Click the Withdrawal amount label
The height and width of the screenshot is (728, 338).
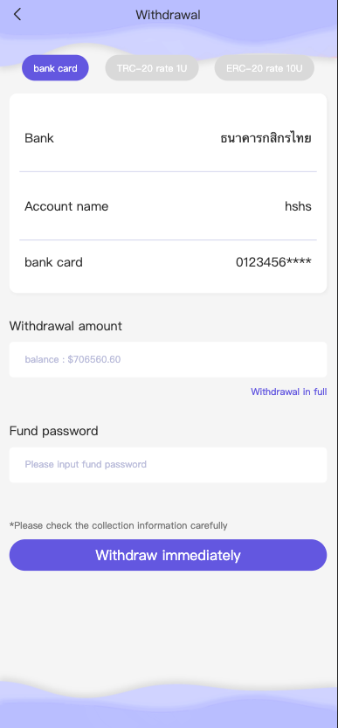[x=66, y=326]
